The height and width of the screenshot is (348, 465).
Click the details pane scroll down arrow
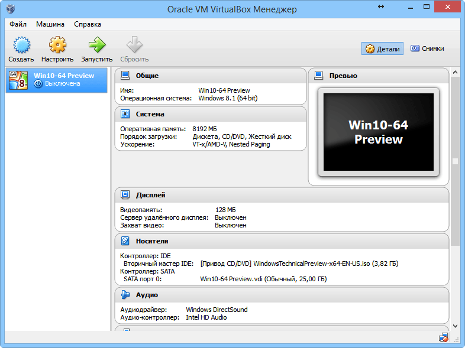[x=455, y=326]
